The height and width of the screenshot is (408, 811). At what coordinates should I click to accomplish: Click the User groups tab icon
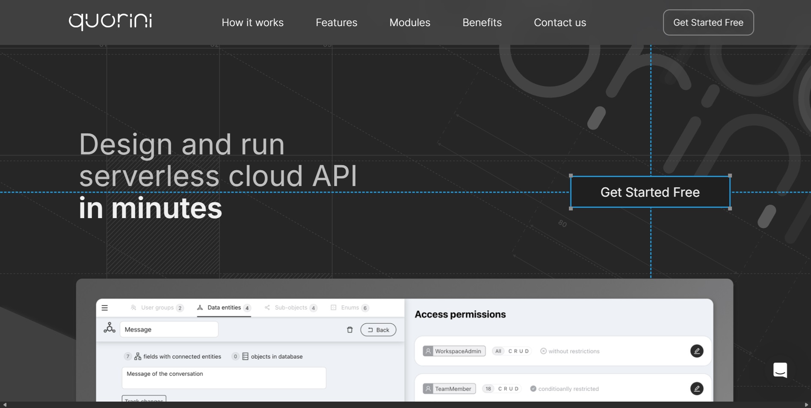133,307
